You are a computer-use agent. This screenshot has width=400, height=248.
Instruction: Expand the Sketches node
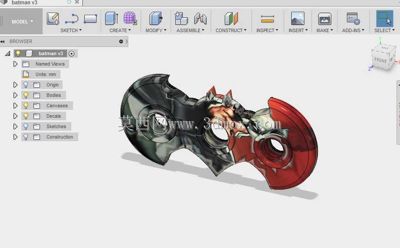click(x=15, y=126)
